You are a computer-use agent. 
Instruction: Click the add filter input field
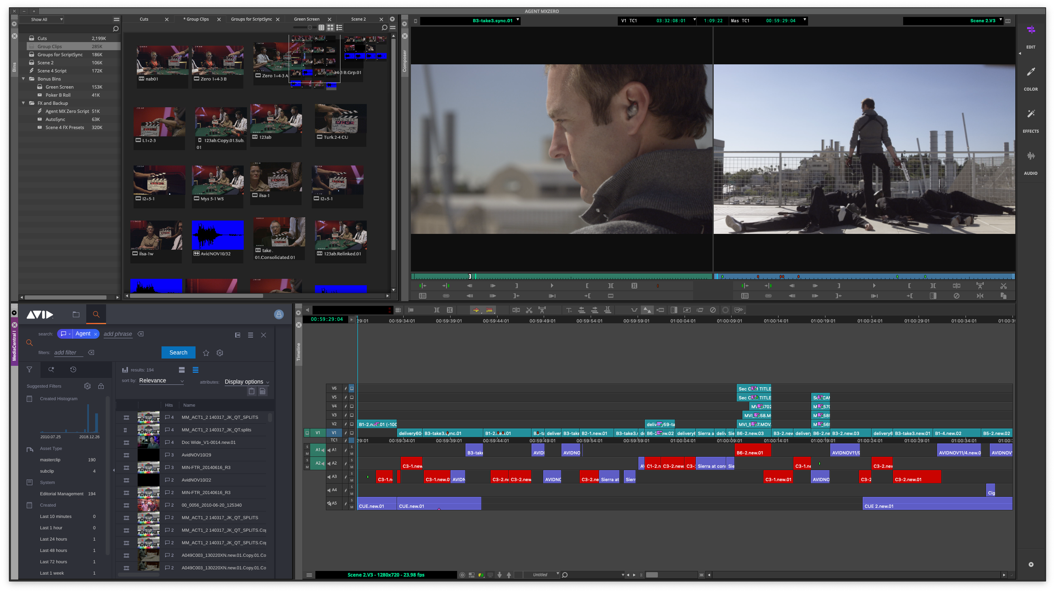coord(68,352)
